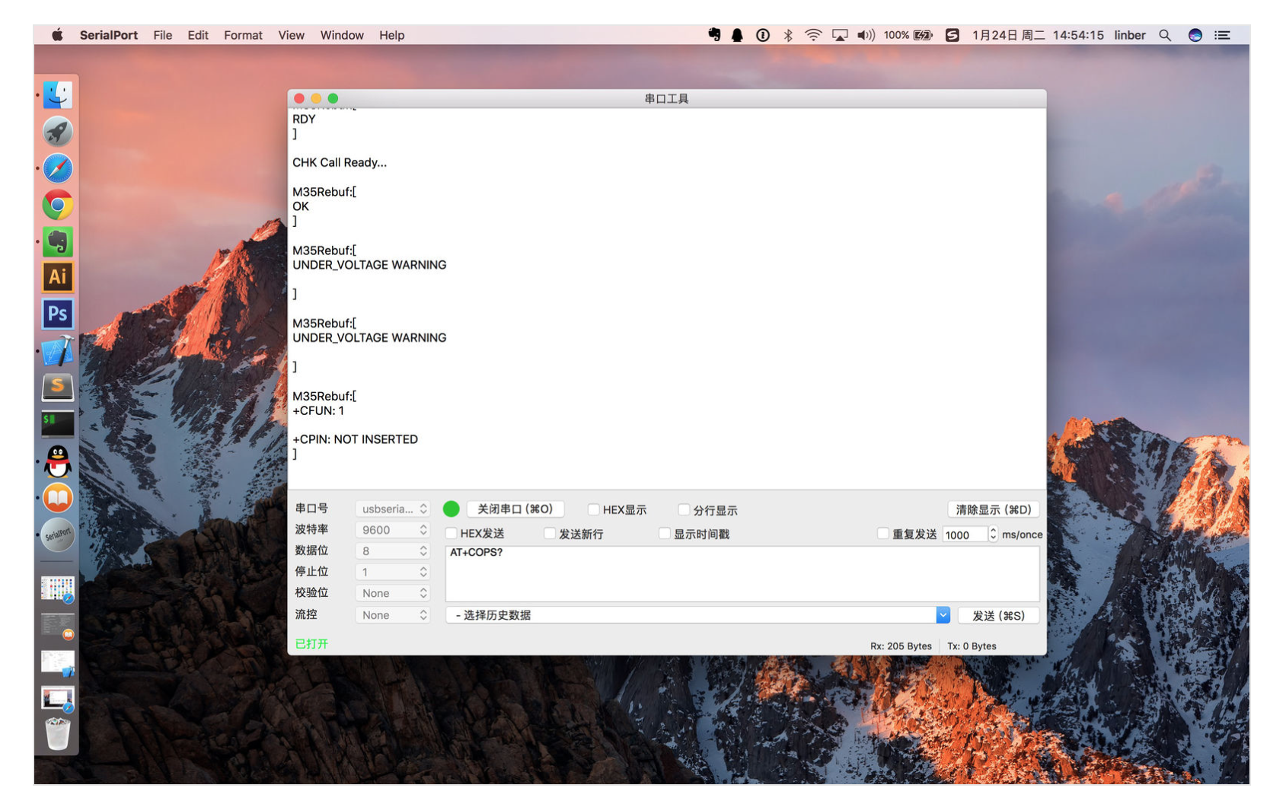Viewport: 1270px width, 804px height.
Task: Click the "Rx: 205 Bytes" status text
Action: [901, 646]
